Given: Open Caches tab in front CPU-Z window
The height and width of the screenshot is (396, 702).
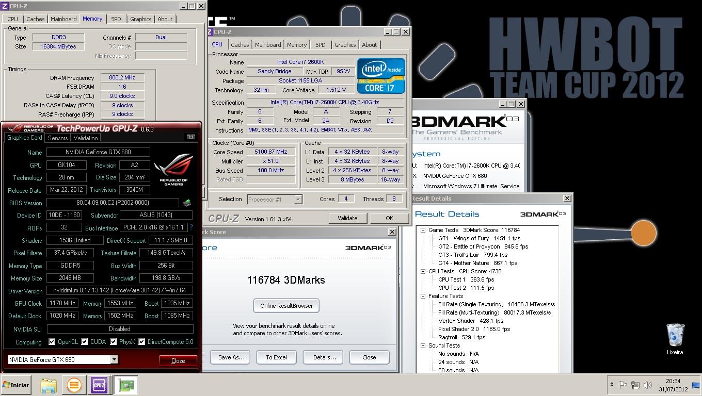Looking at the screenshot, I should pos(240,45).
